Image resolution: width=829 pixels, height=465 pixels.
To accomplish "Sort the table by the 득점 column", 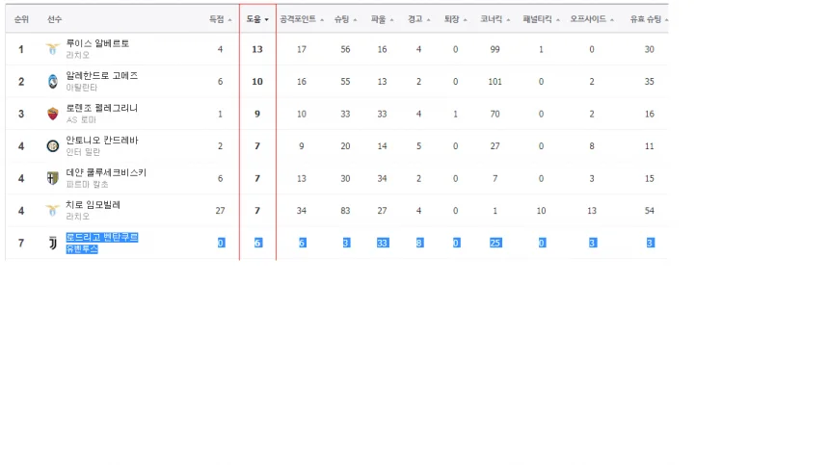I will [x=220, y=19].
